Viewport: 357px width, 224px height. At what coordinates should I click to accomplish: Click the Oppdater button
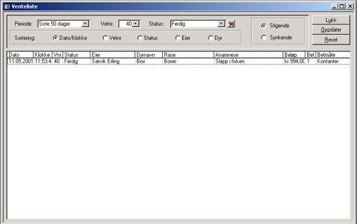pyautogui.click(x=331, y=30)
